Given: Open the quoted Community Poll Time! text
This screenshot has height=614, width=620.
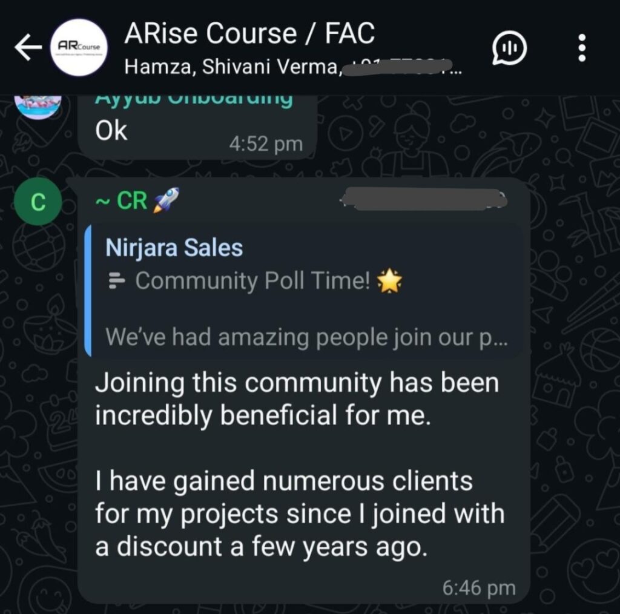Looking at the screenshot, I should tap(252, 281).
